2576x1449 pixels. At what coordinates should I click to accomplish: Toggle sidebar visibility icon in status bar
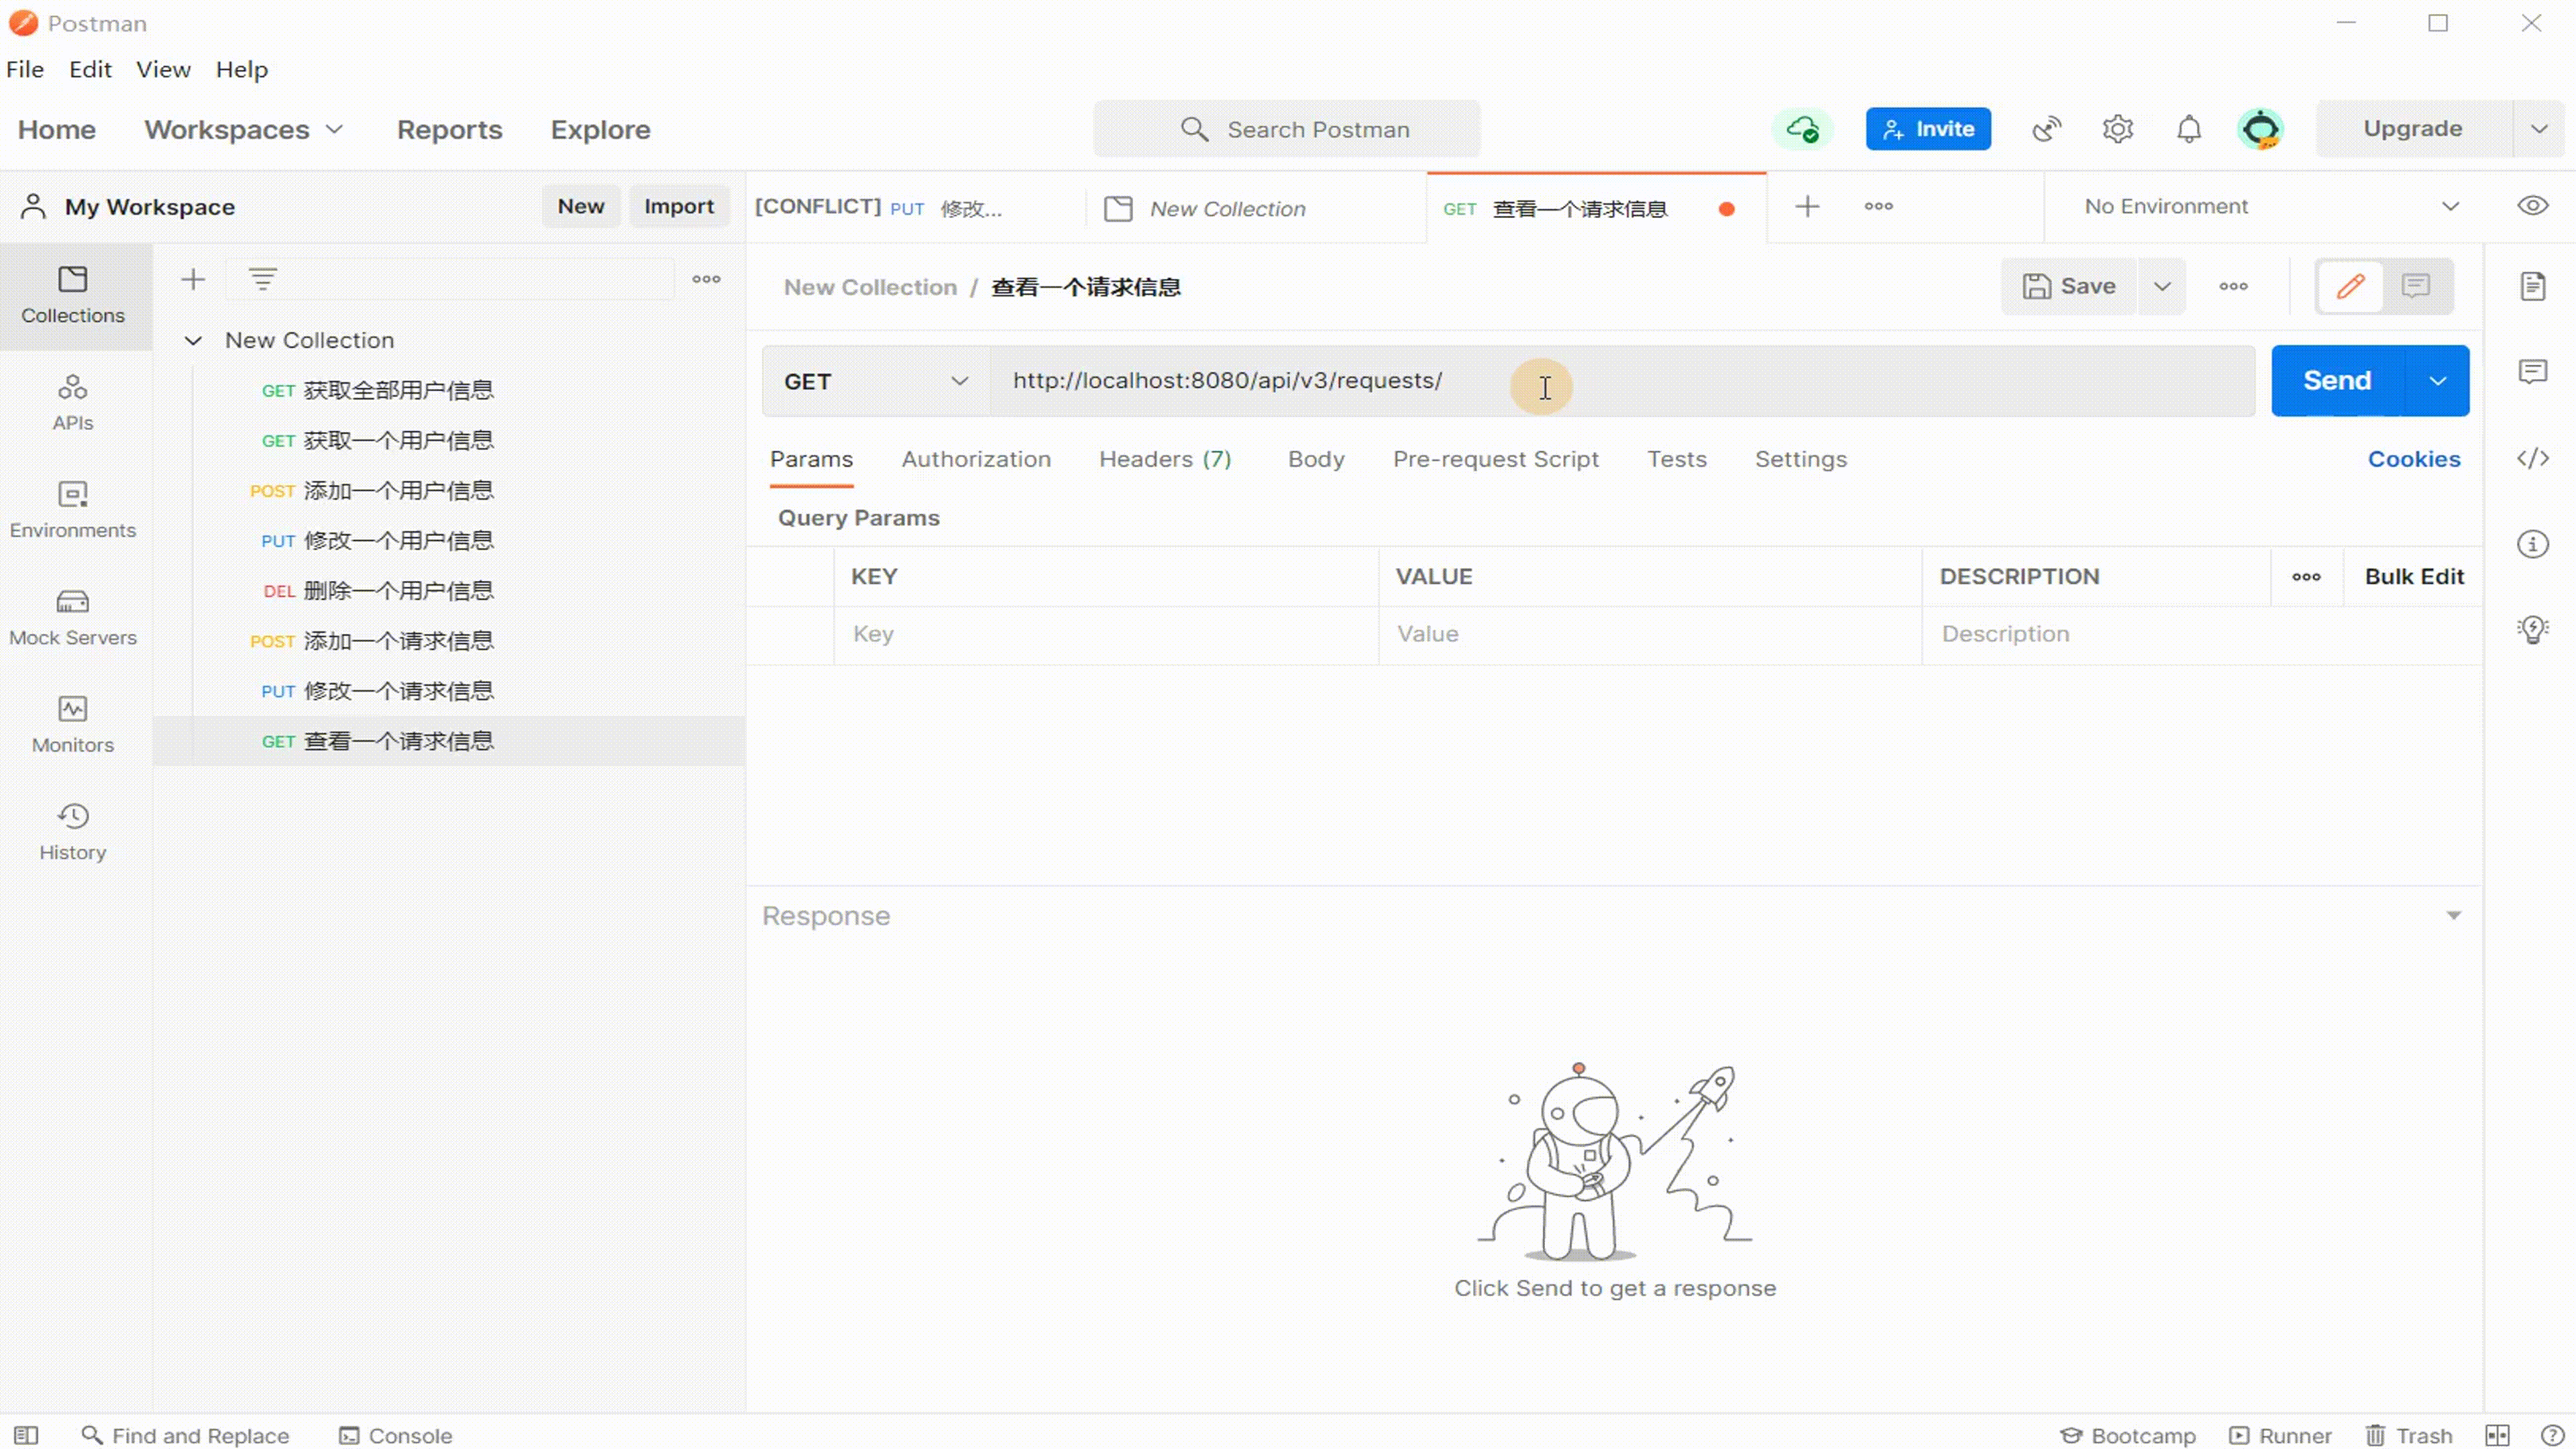[x=26, y=1436]
